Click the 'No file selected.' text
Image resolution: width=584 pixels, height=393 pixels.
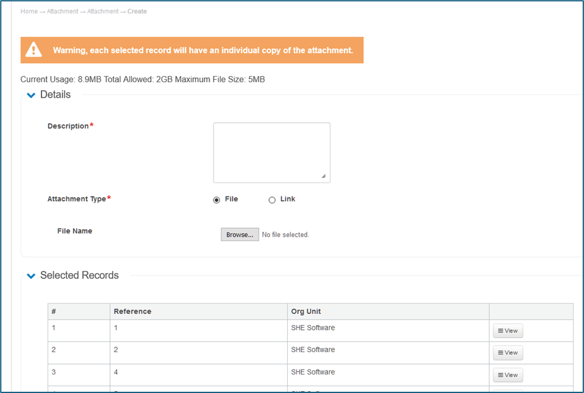[x=285, y=235]
